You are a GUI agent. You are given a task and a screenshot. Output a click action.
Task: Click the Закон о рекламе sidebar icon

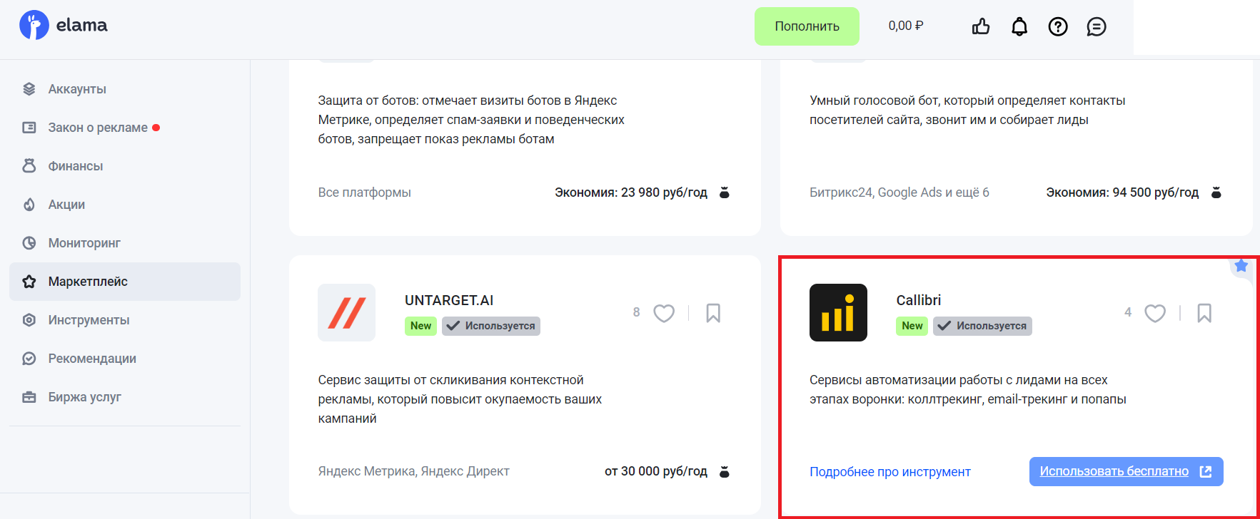(x=29, y=128)
